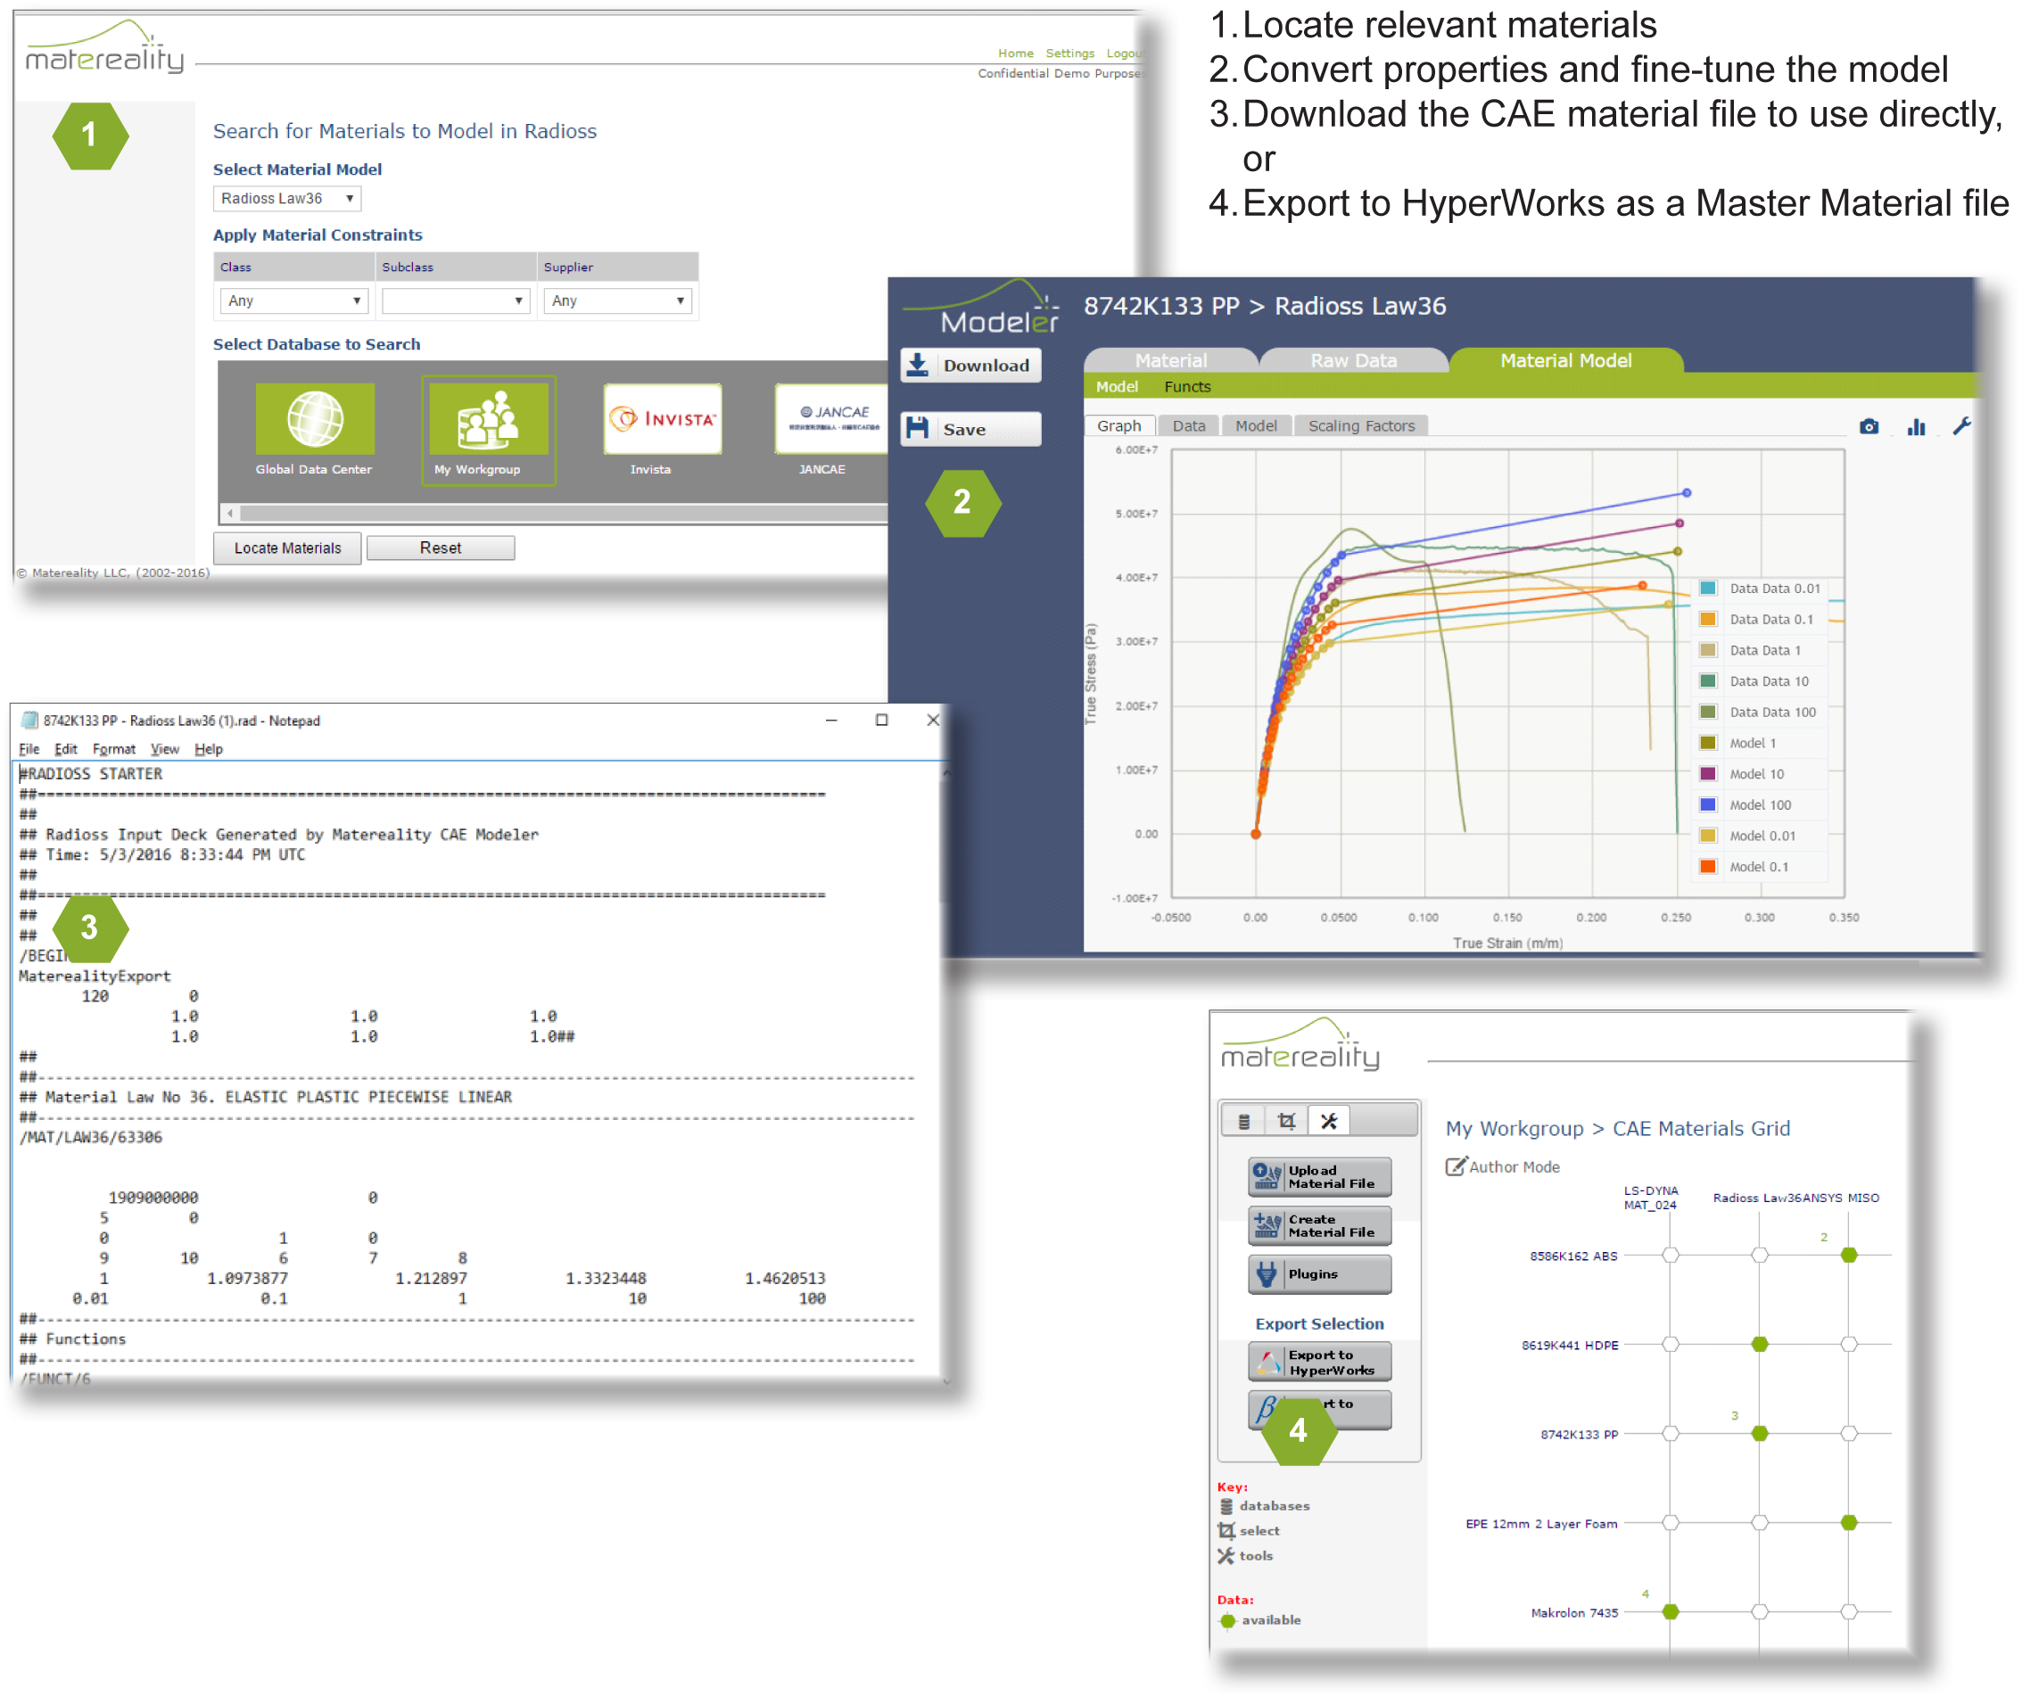Image resolution: width=2022 pixels, height=1697 pixels.
Task: Select the available ANSYS MISO node for 8586K162 ABS
Action: 1849,1256
